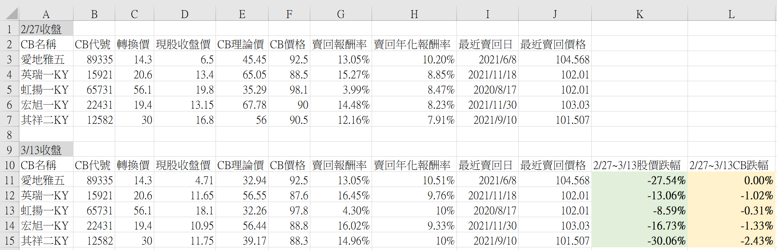777x250 pixels.
Task: Click 最近賣回日 2020/8/17 in row 5
Action: (x=488, y=90)
